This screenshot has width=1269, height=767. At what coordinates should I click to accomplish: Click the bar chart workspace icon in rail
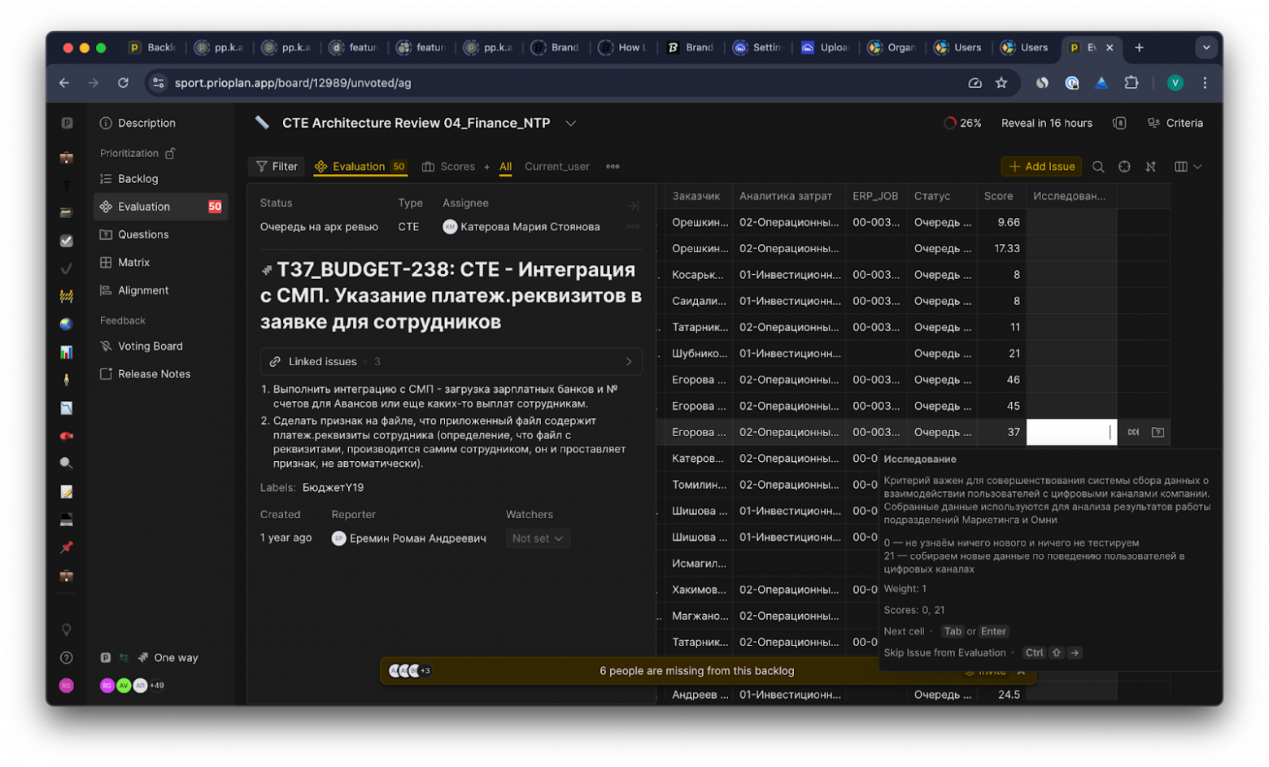point(67,352)
